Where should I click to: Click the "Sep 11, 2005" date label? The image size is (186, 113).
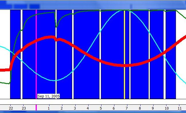(49, 96)
